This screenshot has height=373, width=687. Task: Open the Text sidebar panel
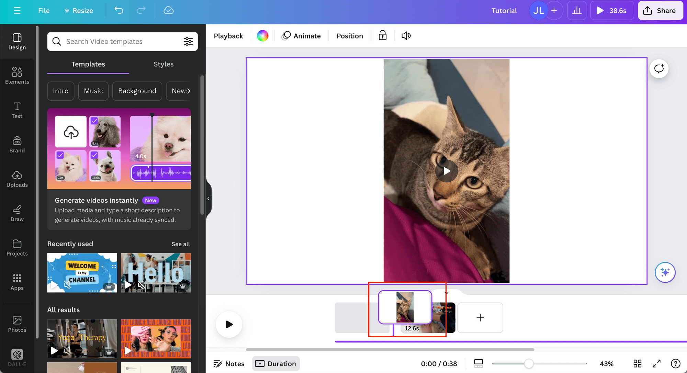(17, 110)
